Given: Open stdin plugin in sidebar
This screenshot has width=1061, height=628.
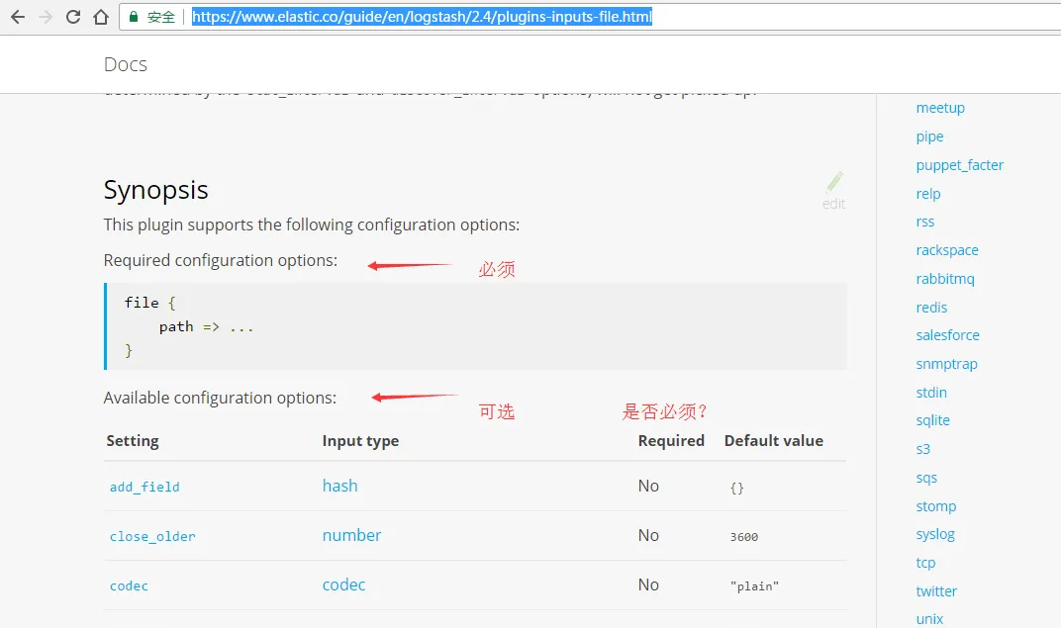Looking at the screenshot, I should (931, 392).
